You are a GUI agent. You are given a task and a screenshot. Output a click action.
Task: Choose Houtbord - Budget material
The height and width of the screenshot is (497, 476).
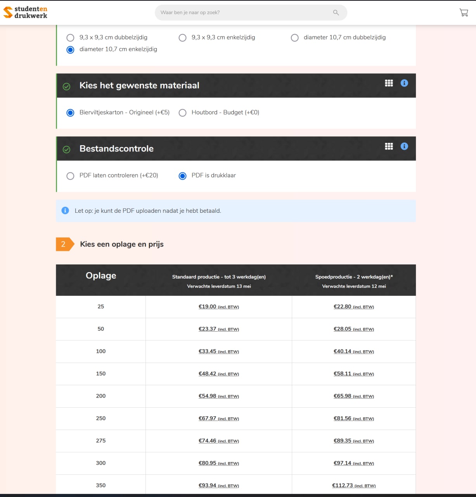[x=182, y=113]
